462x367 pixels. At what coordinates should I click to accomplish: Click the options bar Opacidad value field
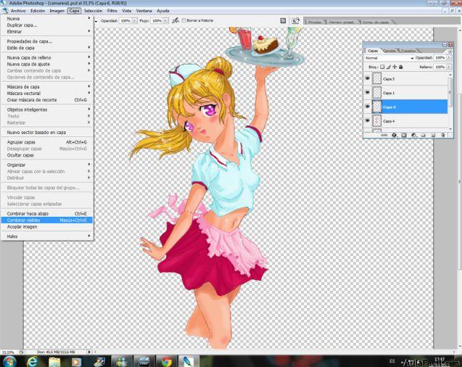(x=125, y=20)
